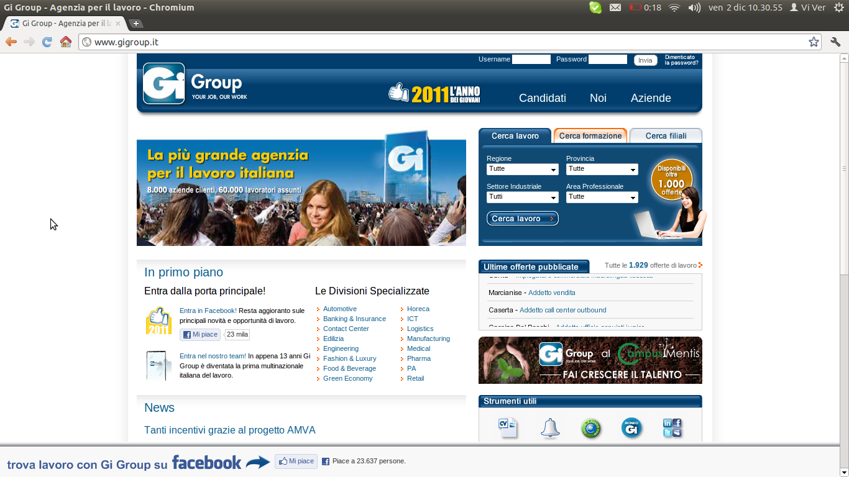Open the Regione dropdown
This screenshot has height=477, width=849.
point(522,170)
